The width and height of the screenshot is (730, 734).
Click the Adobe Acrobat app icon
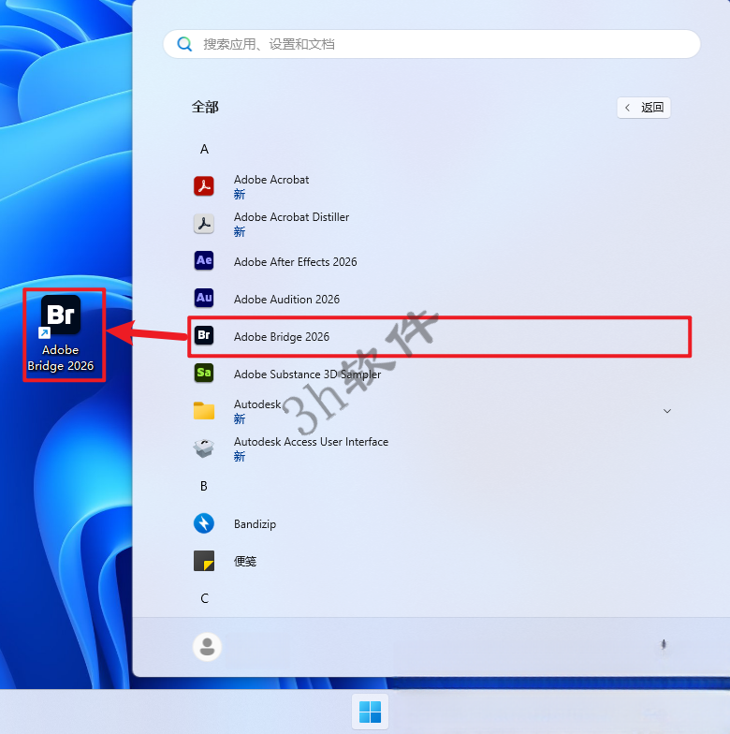pyautogui.click(x=204, y=185)
